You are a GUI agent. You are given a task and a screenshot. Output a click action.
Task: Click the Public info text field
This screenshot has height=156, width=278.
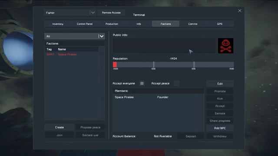(x=164, y=45)
